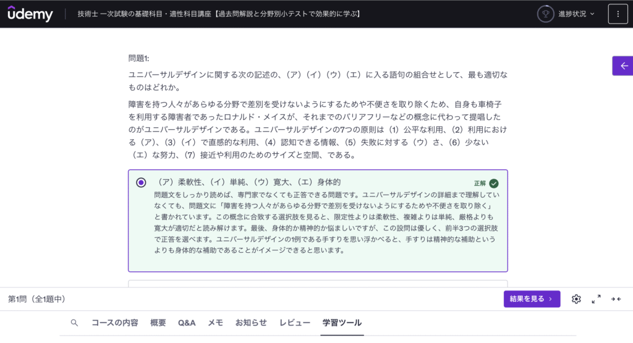Viewport: 633px width, 343px height.
Task: Click the answer text 柔軟性、単純、寛大、身体的
Action: pyautogui.click(x=249, y=182)
